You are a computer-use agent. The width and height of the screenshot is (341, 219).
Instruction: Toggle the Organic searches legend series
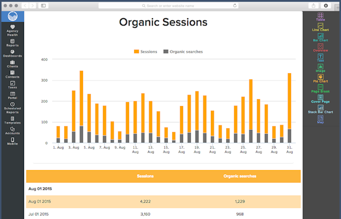(x=183, y=52)
